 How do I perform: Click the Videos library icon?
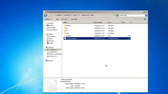(x=48, y=43)
